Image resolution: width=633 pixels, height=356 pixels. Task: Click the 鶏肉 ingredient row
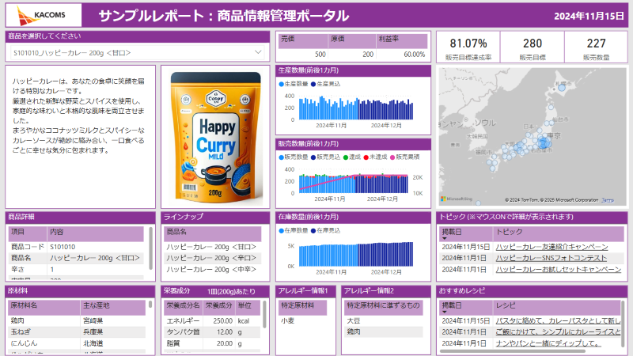click(77, 320)
